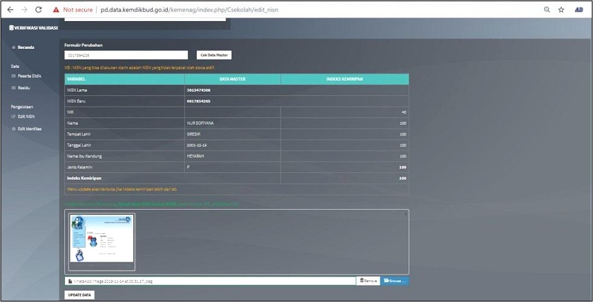593x302 pixels.
Task: Click the NIK similarity value 40
Action: tap(404, 112)
